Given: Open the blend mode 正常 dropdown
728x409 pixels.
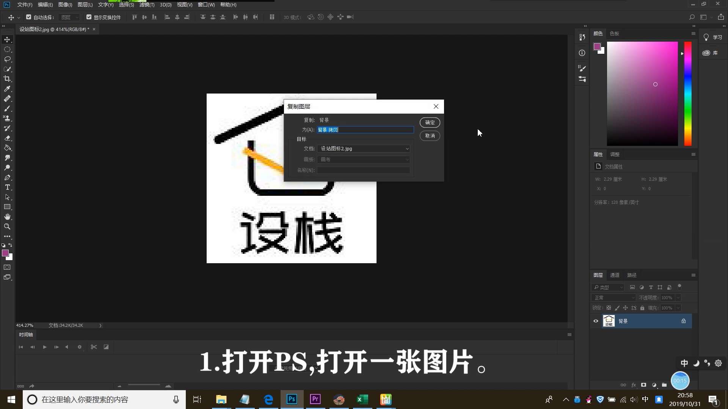Looking at the screenshot, I should 613,298.
